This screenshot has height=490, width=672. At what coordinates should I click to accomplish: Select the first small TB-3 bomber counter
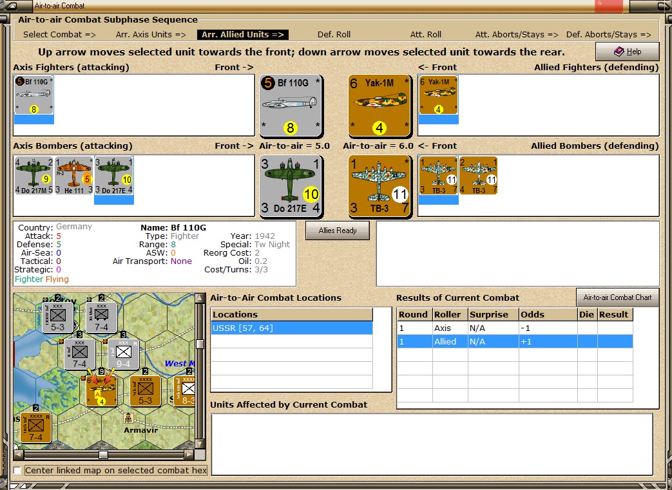pos(438,176)
